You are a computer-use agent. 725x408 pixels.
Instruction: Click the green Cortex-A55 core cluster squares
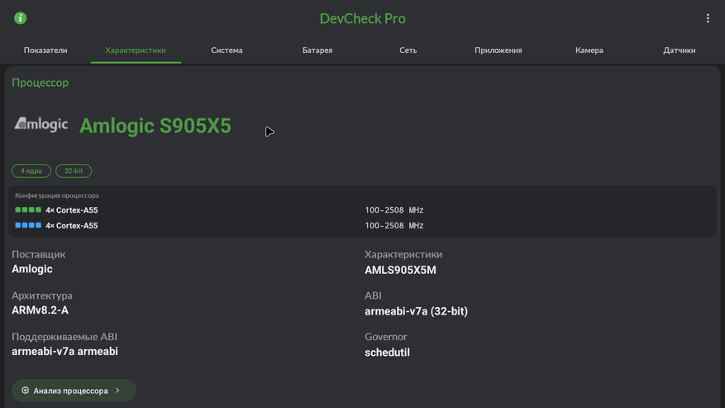point(28,209)
